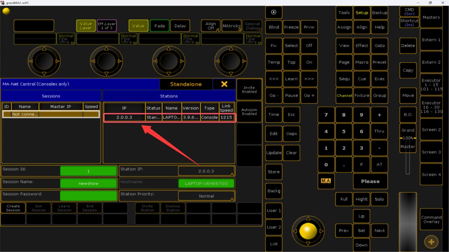This screenshot has height=252, width=449.
Task: Close MA-Net Control with yellow X
Action: point(224,84)
